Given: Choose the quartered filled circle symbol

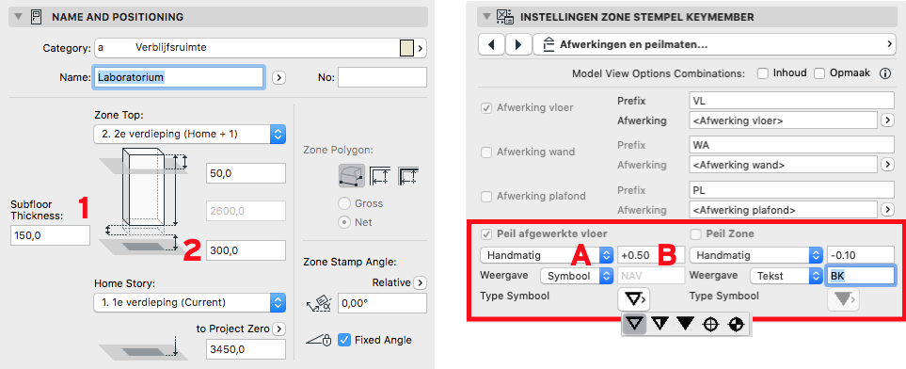Looking at the screenshot, I should click(736, 325).
